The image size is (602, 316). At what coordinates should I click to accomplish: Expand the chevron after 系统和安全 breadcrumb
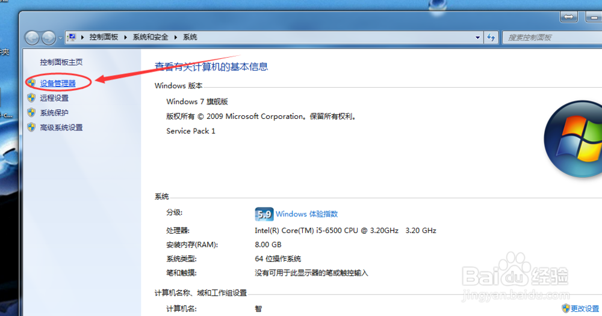[x=176, y=37]
